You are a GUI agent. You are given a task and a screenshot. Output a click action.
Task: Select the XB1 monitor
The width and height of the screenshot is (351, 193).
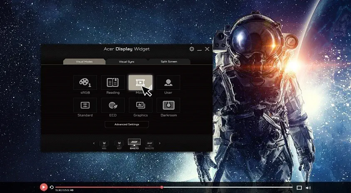[x=104, y=145]
